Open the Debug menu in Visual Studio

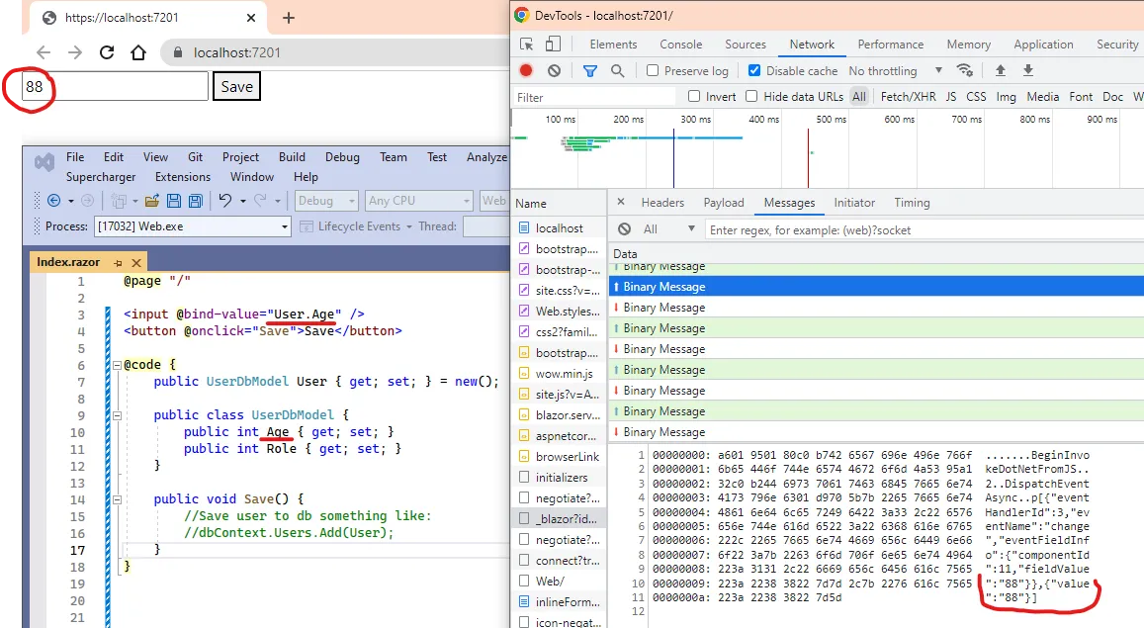(342, 157)
